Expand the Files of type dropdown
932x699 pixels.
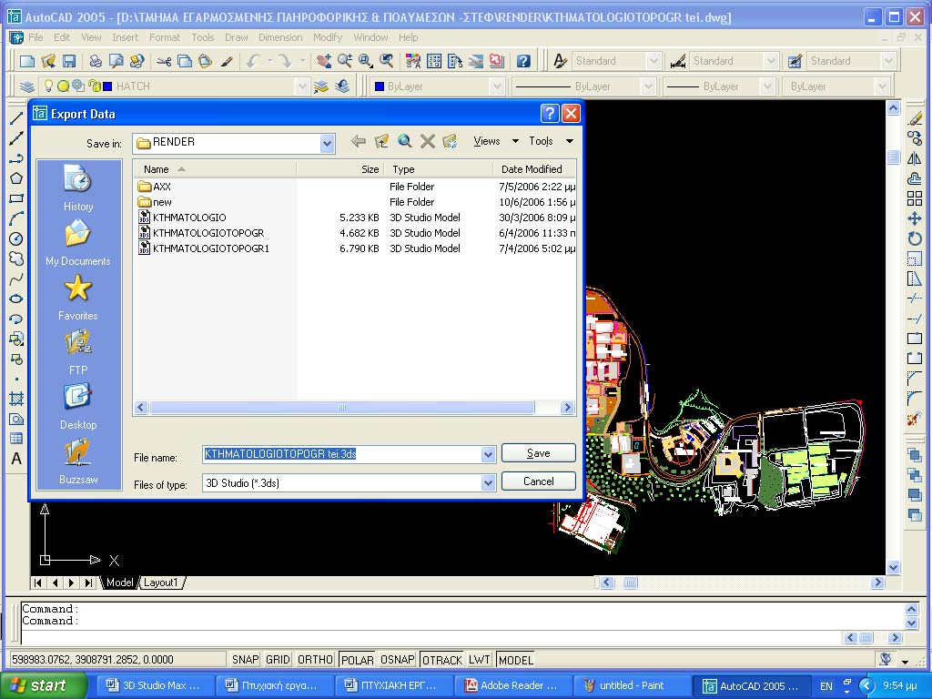click(488, 482)
